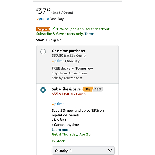Select the Subscribe & Save radio button
The width and height of the screenshot is (155, 155).
click(43, 90)
